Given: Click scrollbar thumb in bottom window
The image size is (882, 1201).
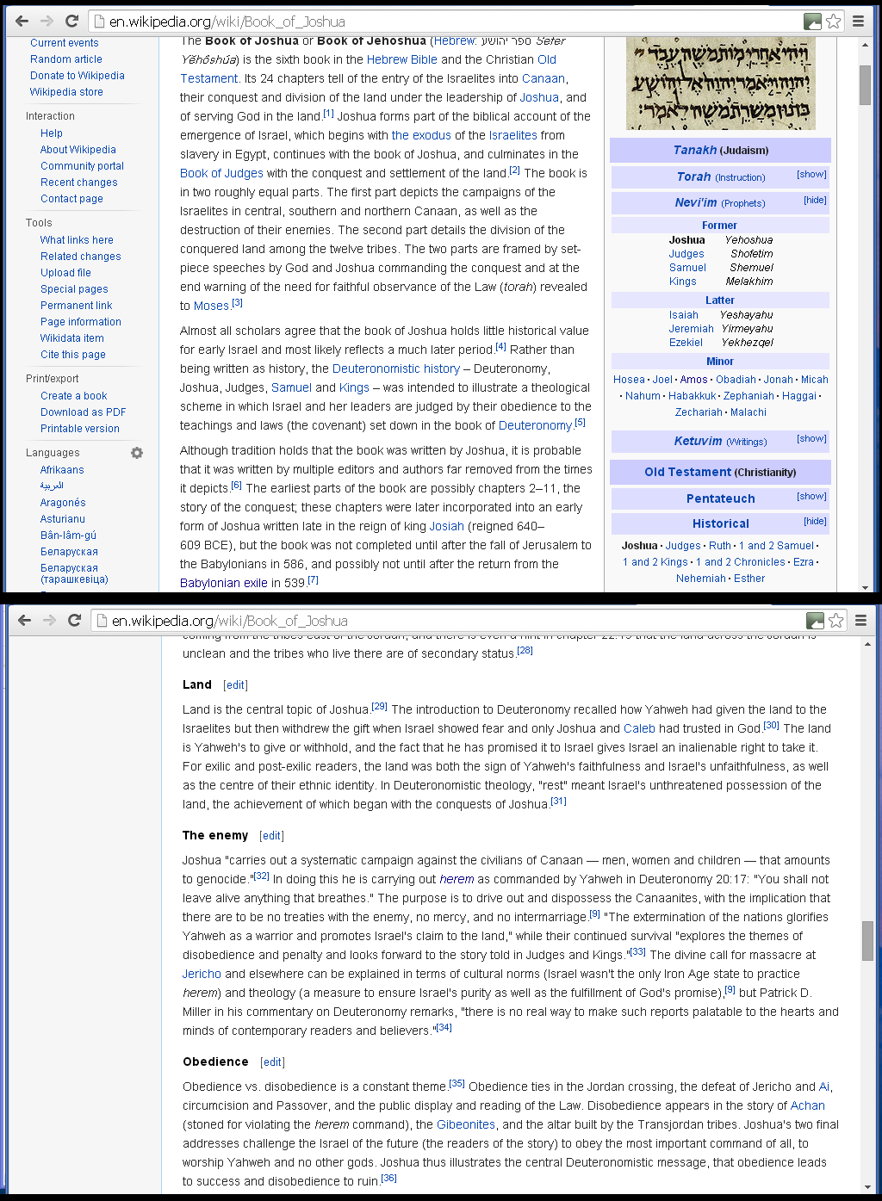Looking at the screenshot, I should (x=867, y=940).
